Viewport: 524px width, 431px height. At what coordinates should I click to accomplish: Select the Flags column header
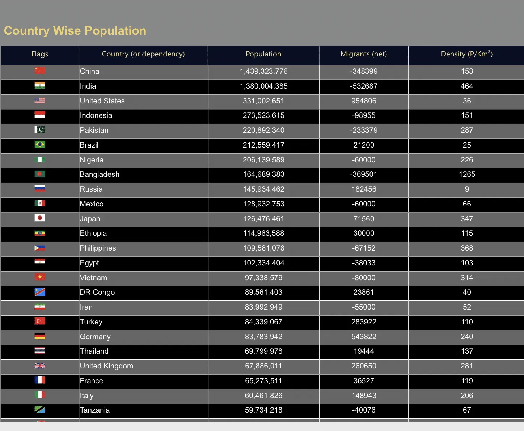[x=40, y=55]
